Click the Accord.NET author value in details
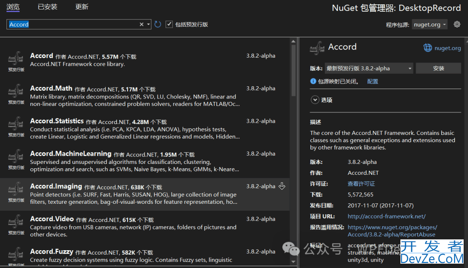 [363, 173]
